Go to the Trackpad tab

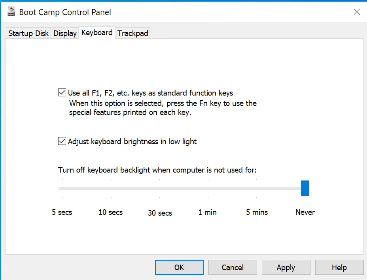[133, 34]
